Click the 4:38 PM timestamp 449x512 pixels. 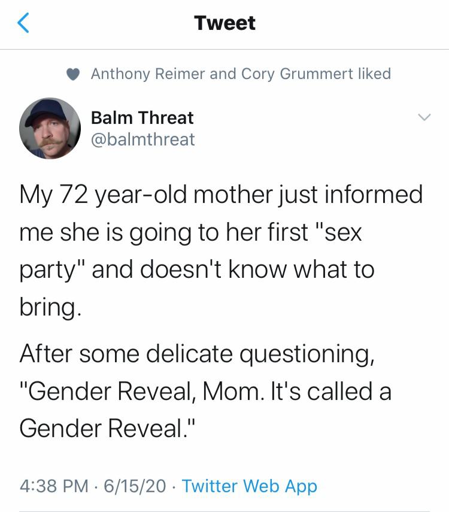coord(54,486)
